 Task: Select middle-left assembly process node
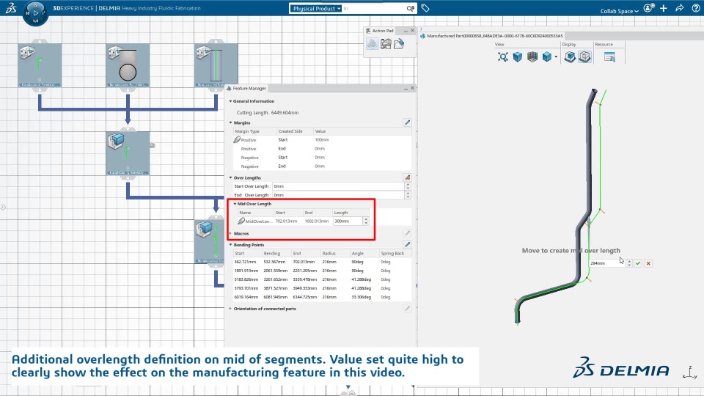point(128,153)
